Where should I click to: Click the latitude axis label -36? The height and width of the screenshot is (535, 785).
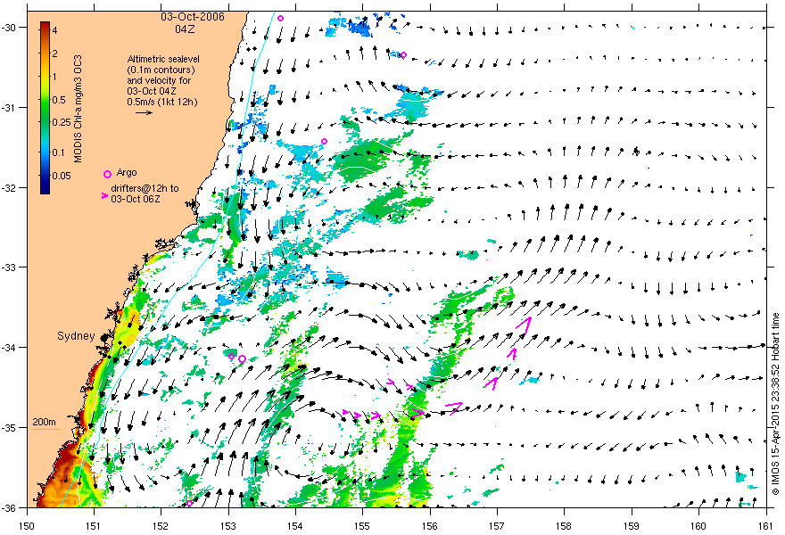pos(11,508)
